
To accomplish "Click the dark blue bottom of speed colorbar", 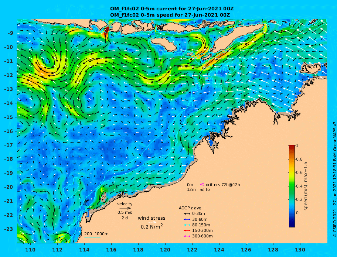I will click(x=292, y=225).
